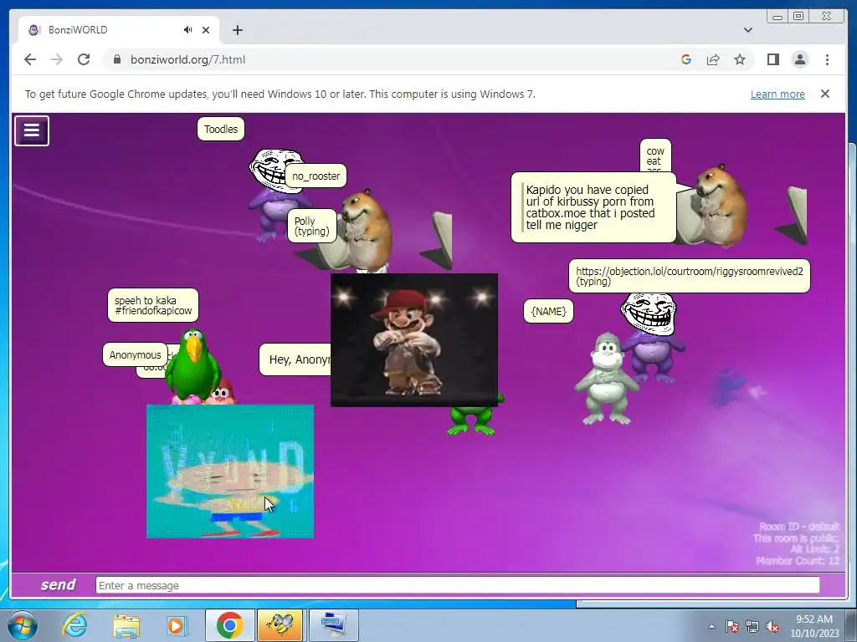The width and height of the screenshot is (857, 642).
Task: Click the Mario dancing video thumbnail
Action: tap(414, 340)
